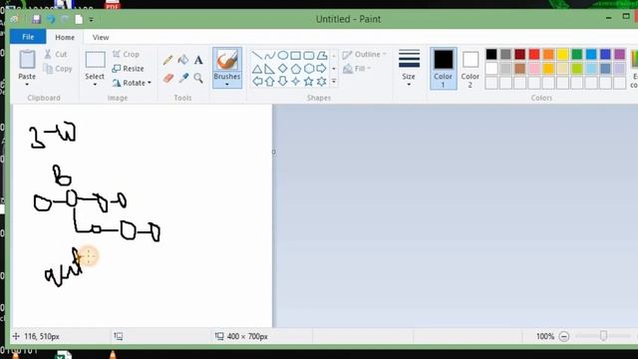Select the Hexagon shape
The width and height of the screenshot is (638, 359).
point(309,69)
